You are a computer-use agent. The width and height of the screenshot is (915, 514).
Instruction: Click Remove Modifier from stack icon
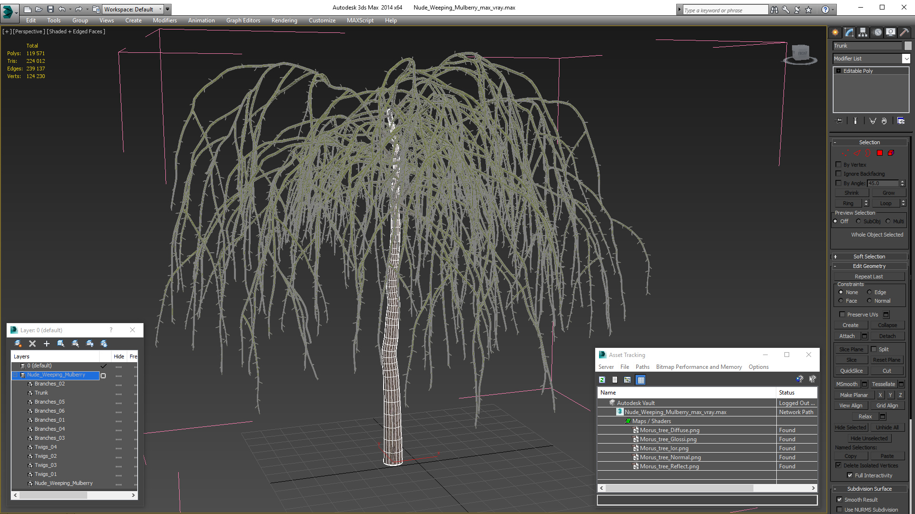pos(884,121)
